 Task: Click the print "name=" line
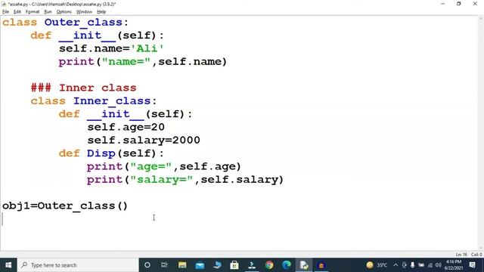[x=143, y=62]
